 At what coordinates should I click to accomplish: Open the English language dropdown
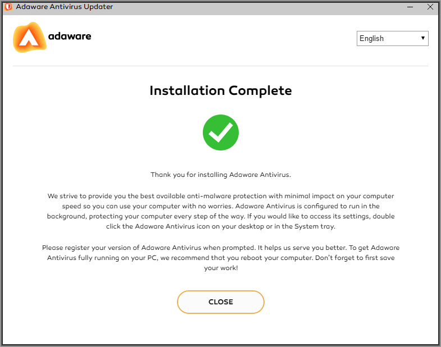click(x=392, y=38)
